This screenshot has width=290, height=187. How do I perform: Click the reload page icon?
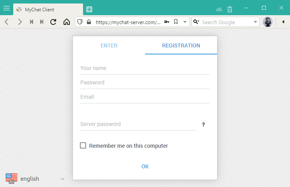(x=53, y=22)
